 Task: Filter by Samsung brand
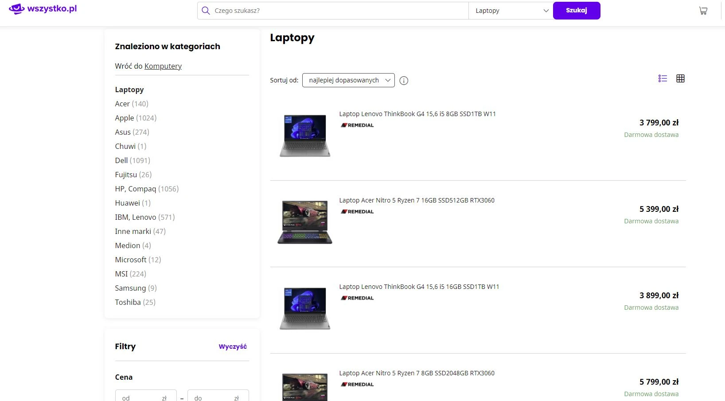click(x=136, y=288)
